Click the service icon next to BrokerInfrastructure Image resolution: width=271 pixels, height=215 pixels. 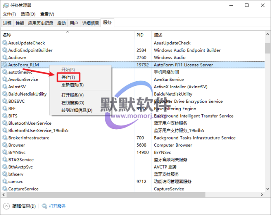pos(5,138)
